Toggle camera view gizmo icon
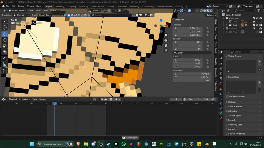 click(166, 45)
